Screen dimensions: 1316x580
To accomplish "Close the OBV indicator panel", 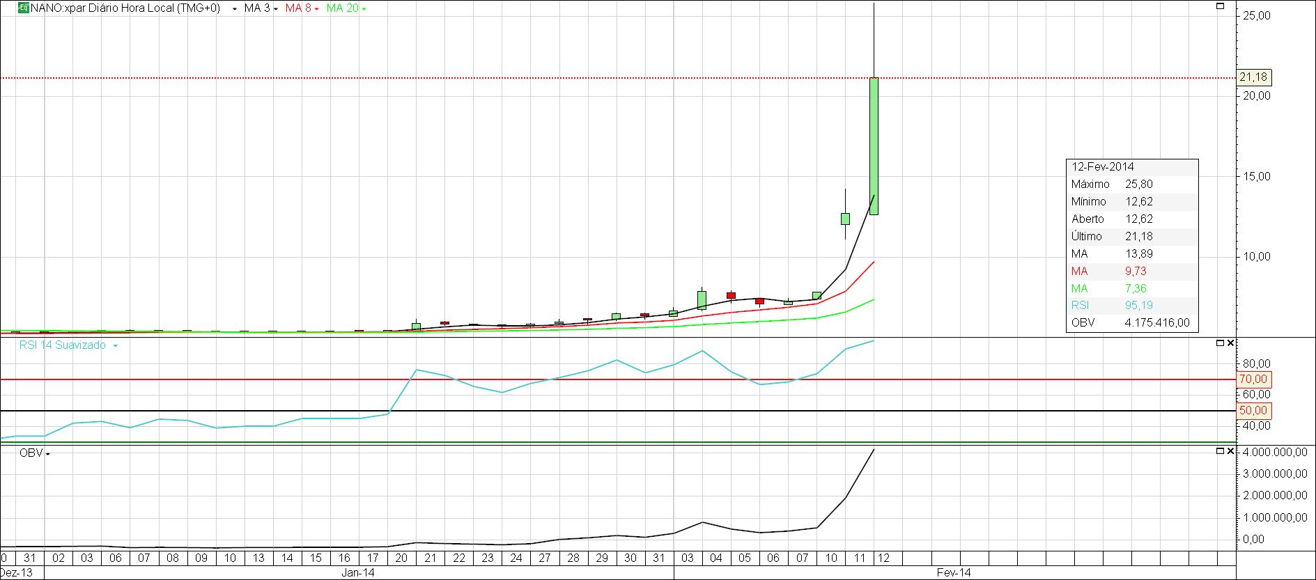I will point(1230,451).
